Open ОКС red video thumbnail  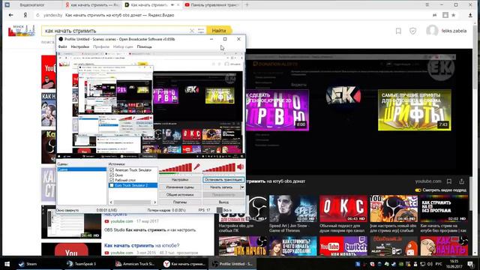[x=343, y=208]
